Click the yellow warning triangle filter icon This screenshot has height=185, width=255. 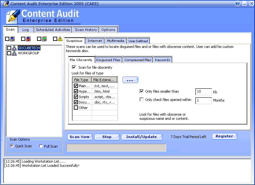coord(60,39)
